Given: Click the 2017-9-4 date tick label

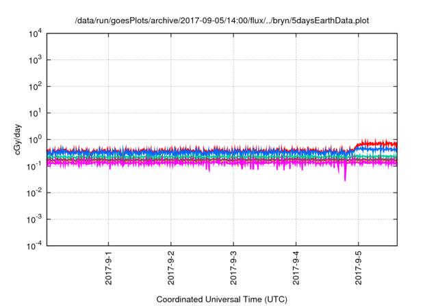Looking at the screenshot, I should click(296, 268).
